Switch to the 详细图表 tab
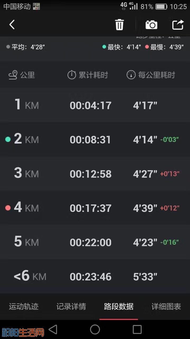The height and width of the screenshot is (339, 190). tap(166, 307)
